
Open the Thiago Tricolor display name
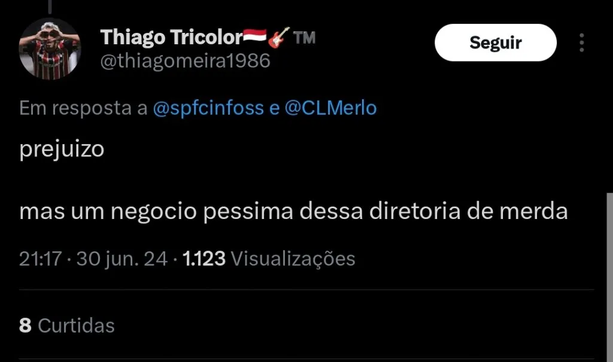pyautogui.click(x=172, y=38)
